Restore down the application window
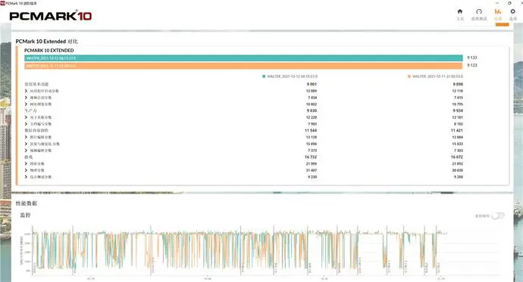Screen dimensions: 523x282 coord(509,3)
